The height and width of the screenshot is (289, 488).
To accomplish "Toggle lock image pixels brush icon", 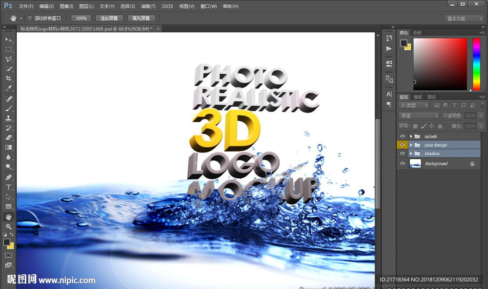I will coord(423,126).
